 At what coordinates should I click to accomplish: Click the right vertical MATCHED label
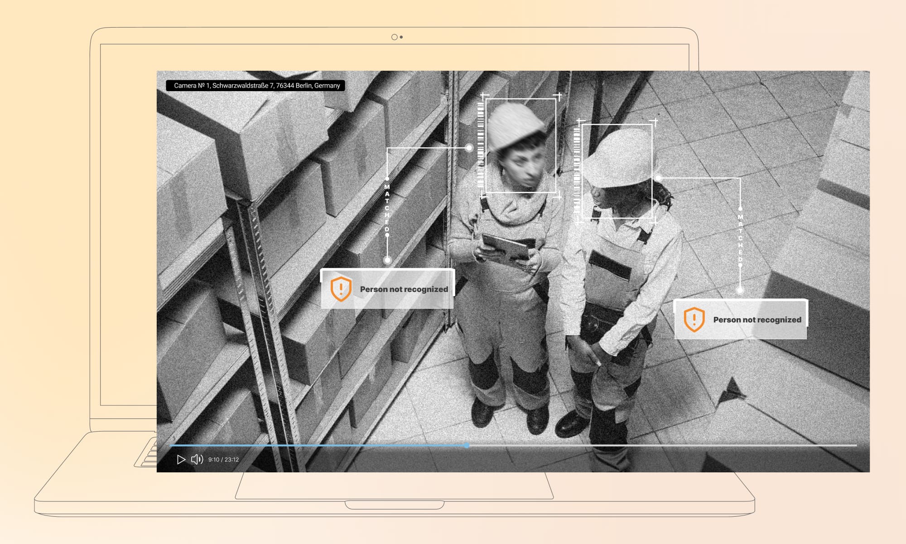tap(740, 238)
